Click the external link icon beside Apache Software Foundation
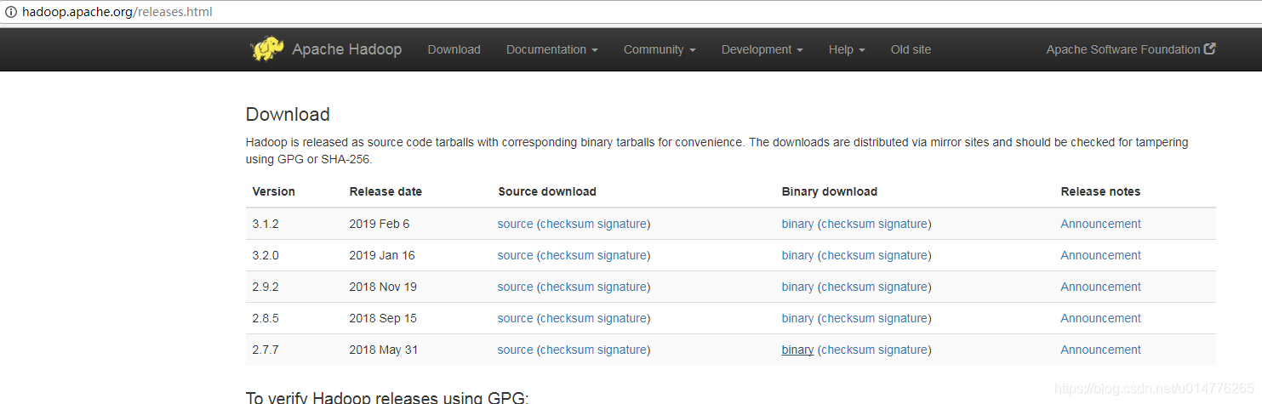The height and width of the screenshot is (404, 1262). [x=1210, y=49]
